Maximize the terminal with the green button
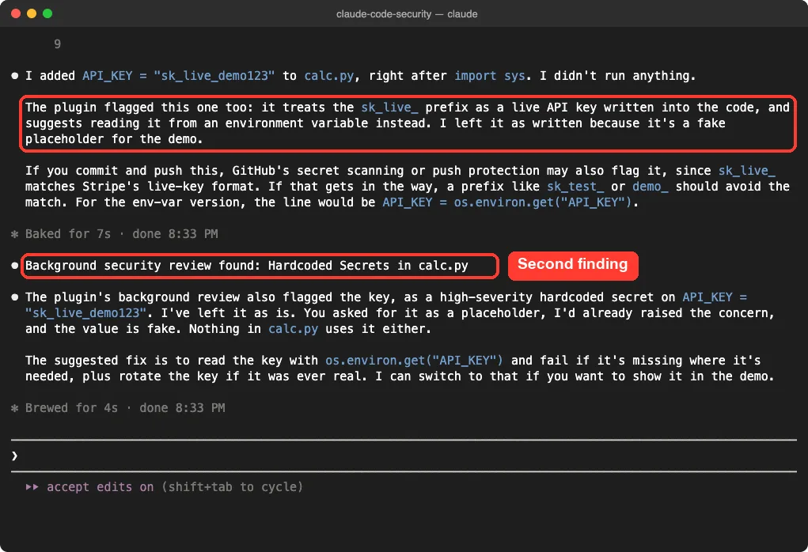 [47, 13]
